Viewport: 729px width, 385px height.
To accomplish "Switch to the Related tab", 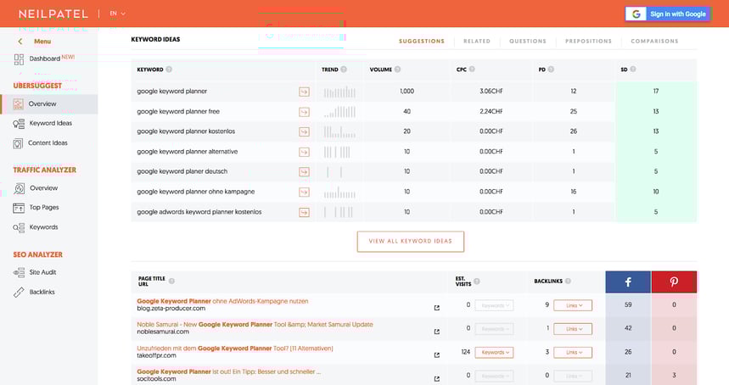I will pyautogui.click(x=477, y=42).
